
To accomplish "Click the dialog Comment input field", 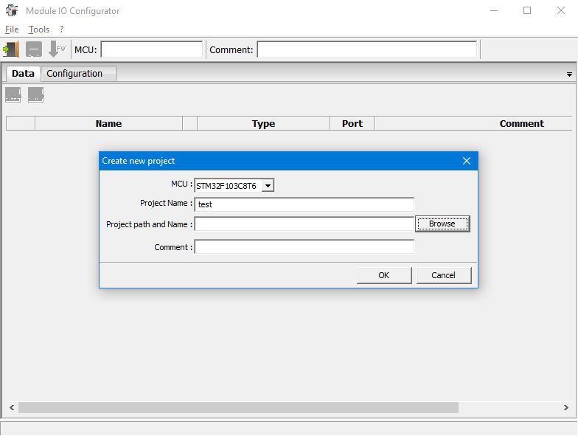I will tap(304, 246).
